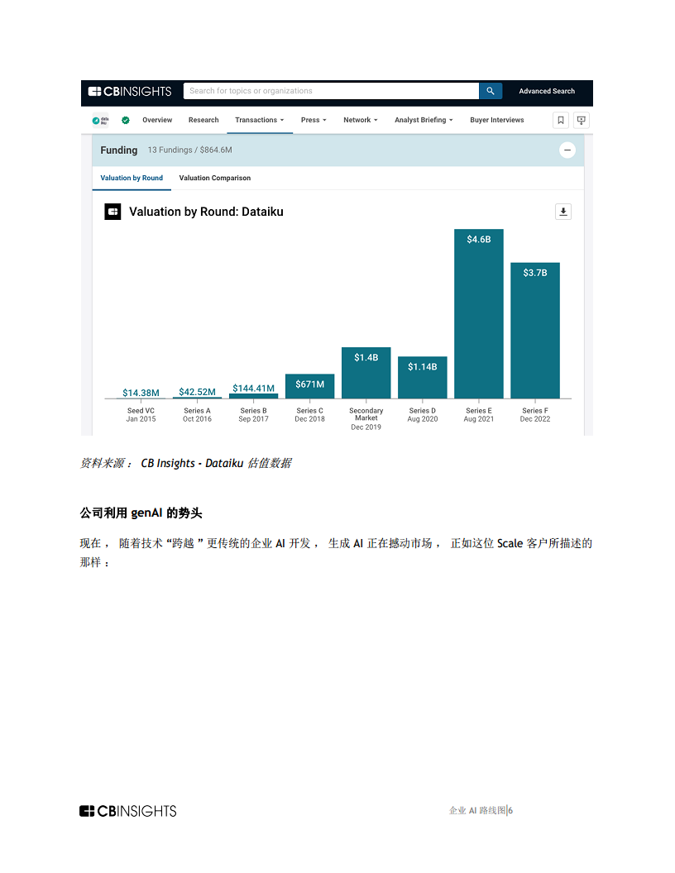Collapse the Funding section minus button

[567, 150]
